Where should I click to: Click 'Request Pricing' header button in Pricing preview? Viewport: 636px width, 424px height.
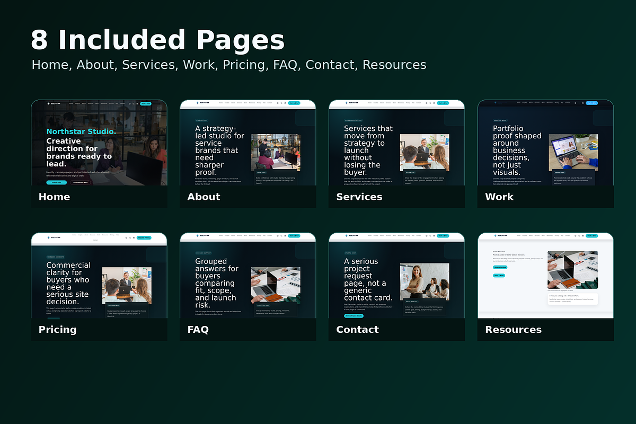[x=144, y=237]
